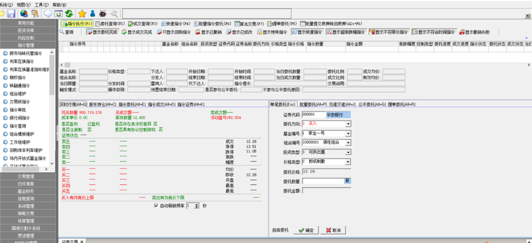Screen dimensions: 532x243
Task: Open 算法交易(F7)
Action: 250,24
